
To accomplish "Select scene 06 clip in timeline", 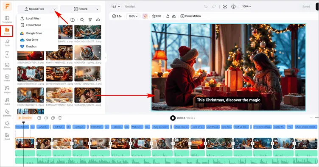I will [120, 143].
